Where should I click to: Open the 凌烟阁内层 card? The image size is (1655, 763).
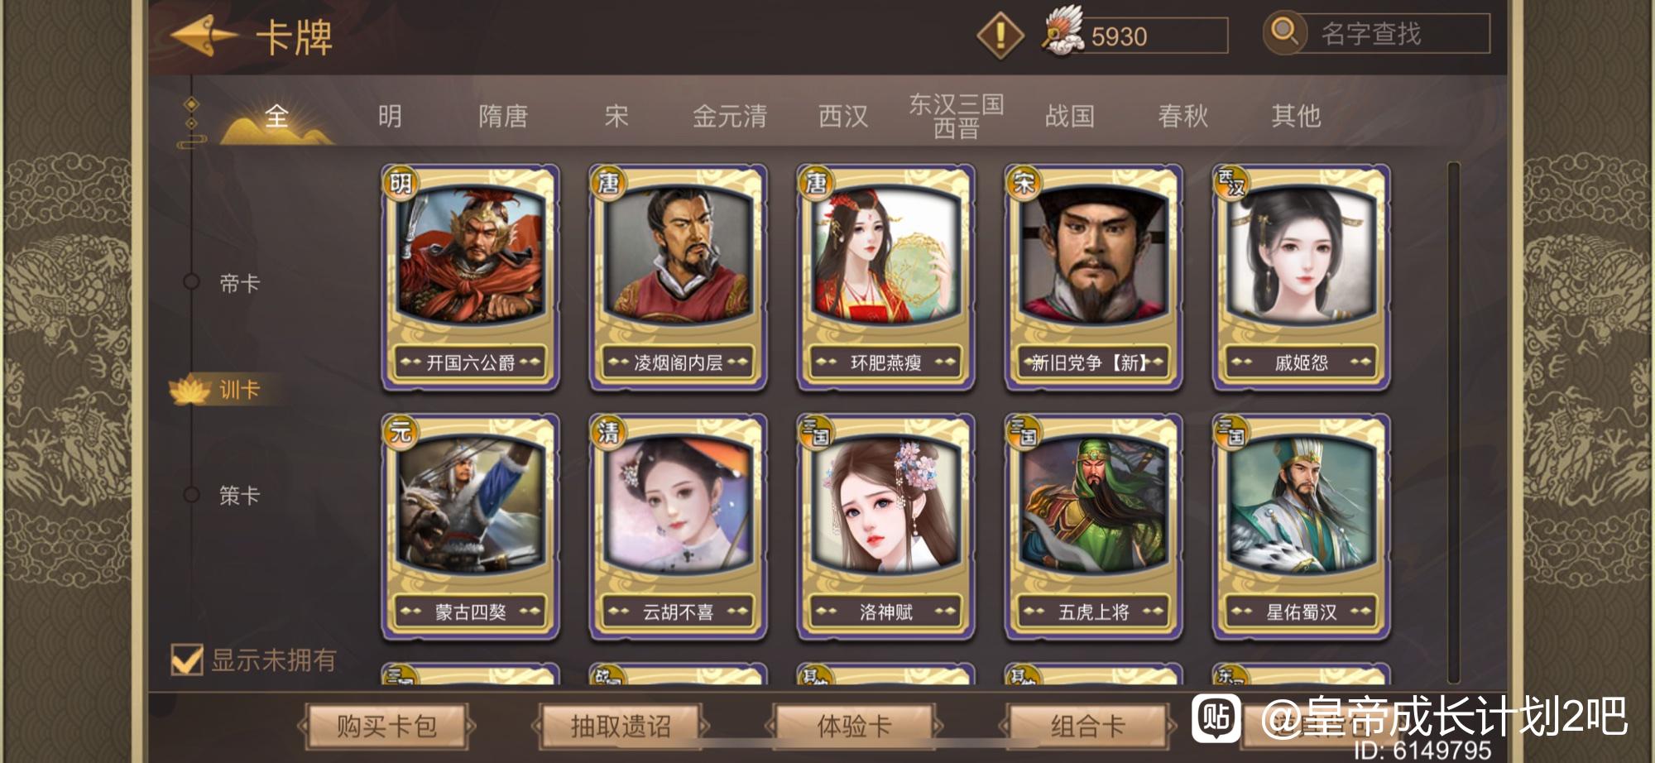coord(678,277)
